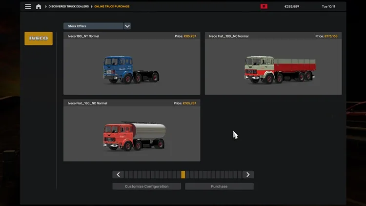
Task: Select the €173.168 flatbed truck offer
Action: tap(273, 63)
